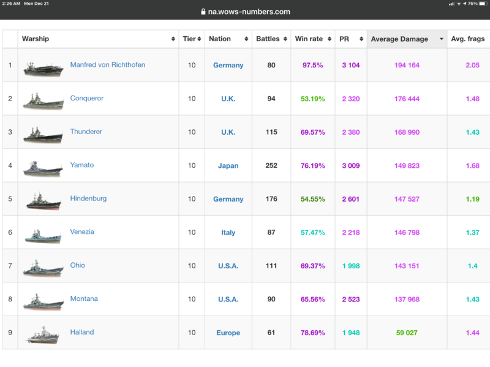Click the Ohio battleship icon

(43, 268)
